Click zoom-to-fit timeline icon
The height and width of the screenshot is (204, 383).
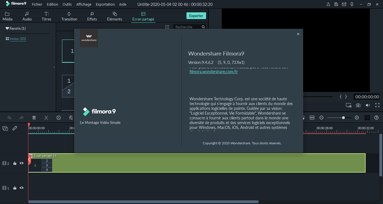click(312, 118)
